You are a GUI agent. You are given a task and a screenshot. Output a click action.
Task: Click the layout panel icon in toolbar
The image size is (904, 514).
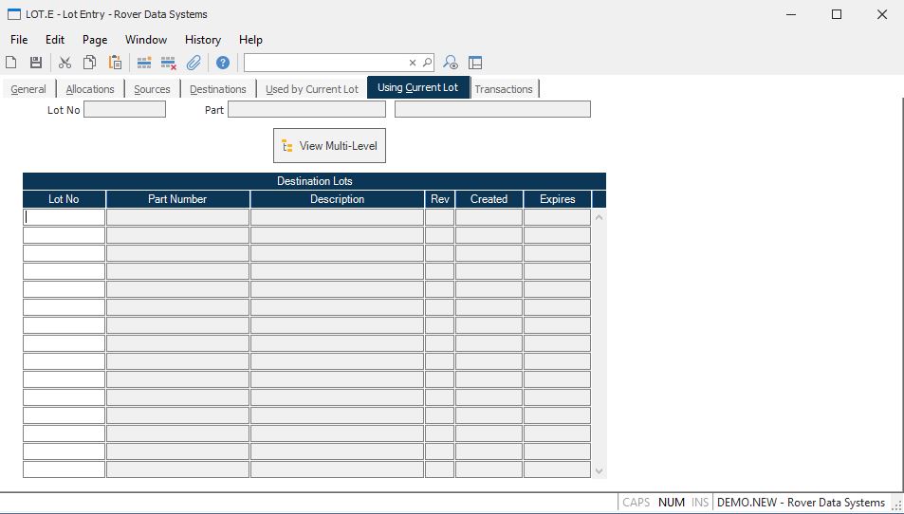pos(475,63)
